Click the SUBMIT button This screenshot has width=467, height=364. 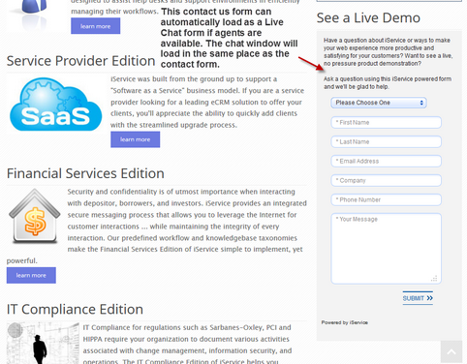pos(418,298)
